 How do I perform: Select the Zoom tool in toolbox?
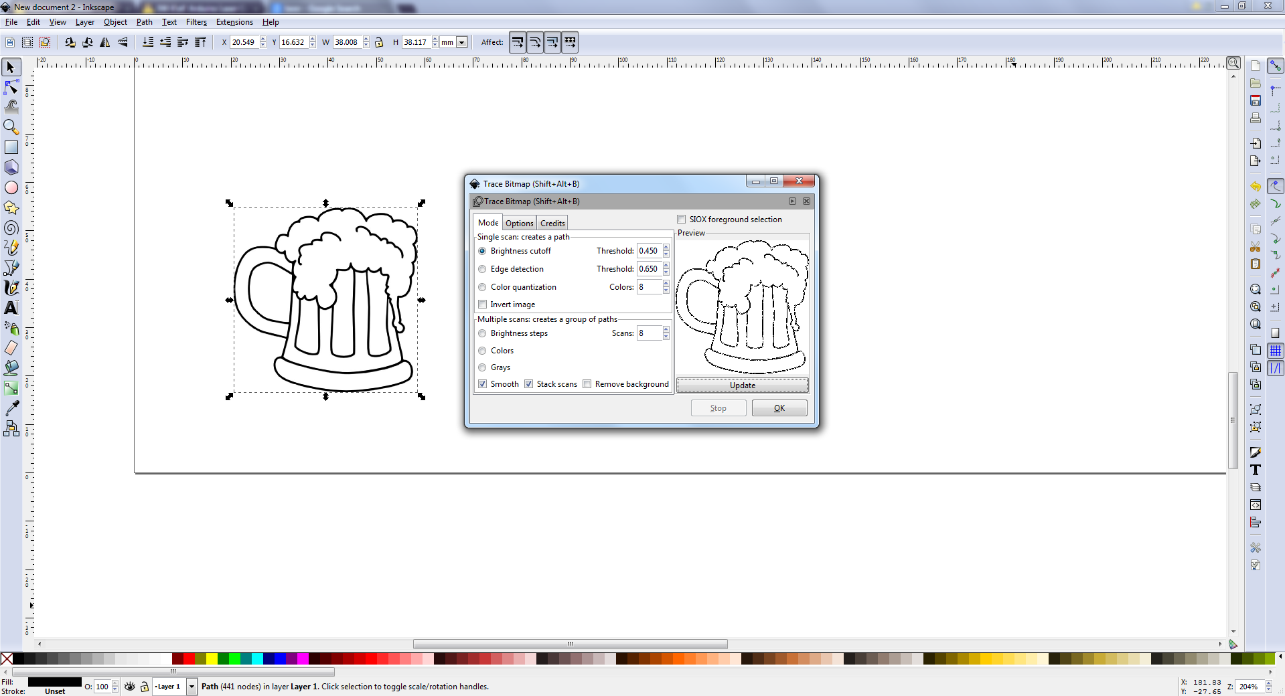(x=11, y=126)
